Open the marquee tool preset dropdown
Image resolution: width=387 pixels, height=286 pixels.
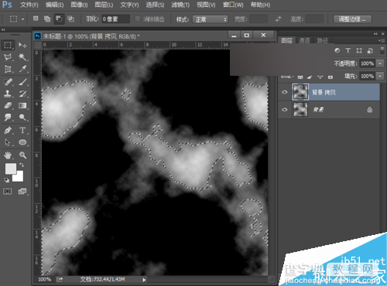[23, 19]
